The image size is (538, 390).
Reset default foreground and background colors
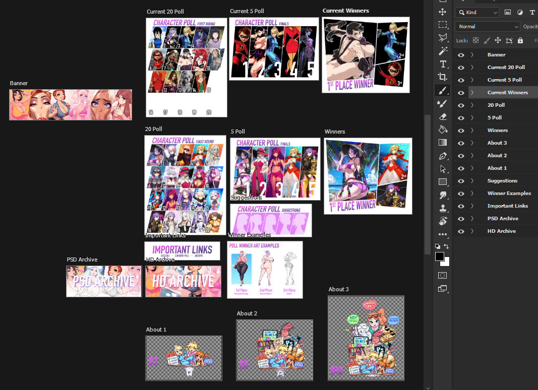click(x=438, y=246)
